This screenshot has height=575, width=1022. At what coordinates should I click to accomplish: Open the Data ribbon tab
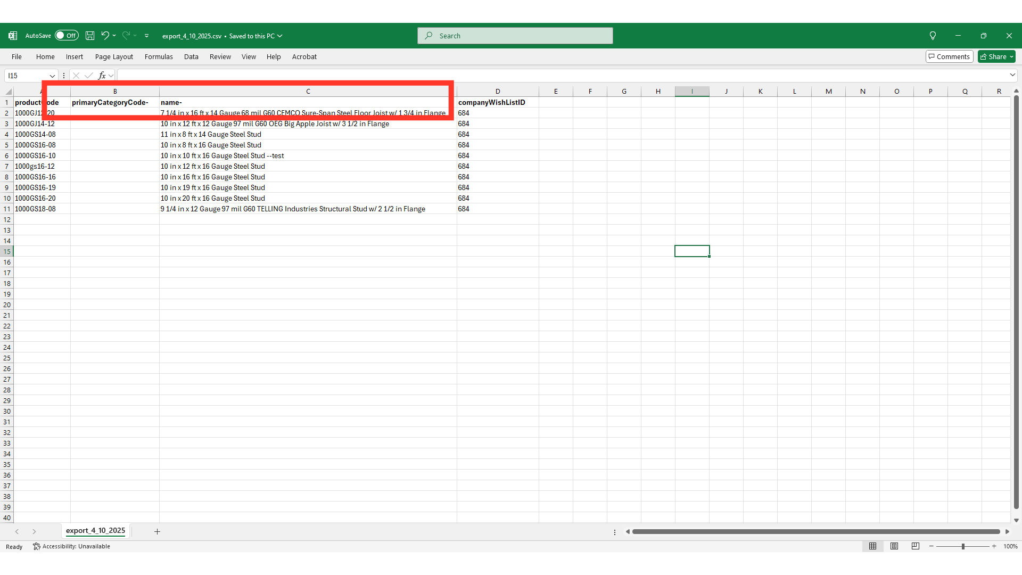[x=191, y=57]
